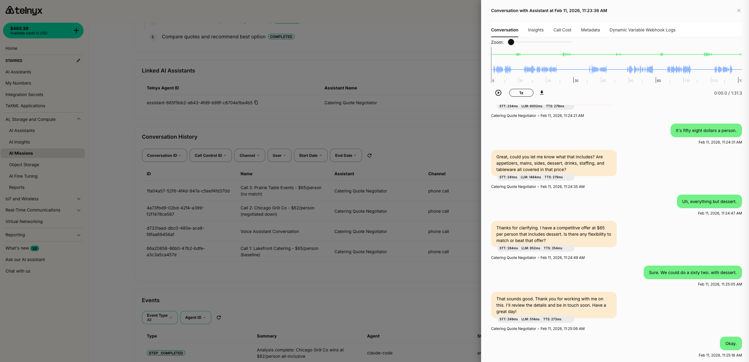749x362 pixels.
Task: Click the edit pencil next to STARRED
Action: click(78, 60)
